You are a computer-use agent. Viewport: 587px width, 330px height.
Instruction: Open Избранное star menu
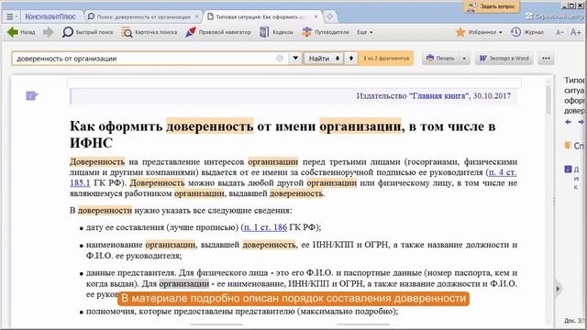point(479,32)
